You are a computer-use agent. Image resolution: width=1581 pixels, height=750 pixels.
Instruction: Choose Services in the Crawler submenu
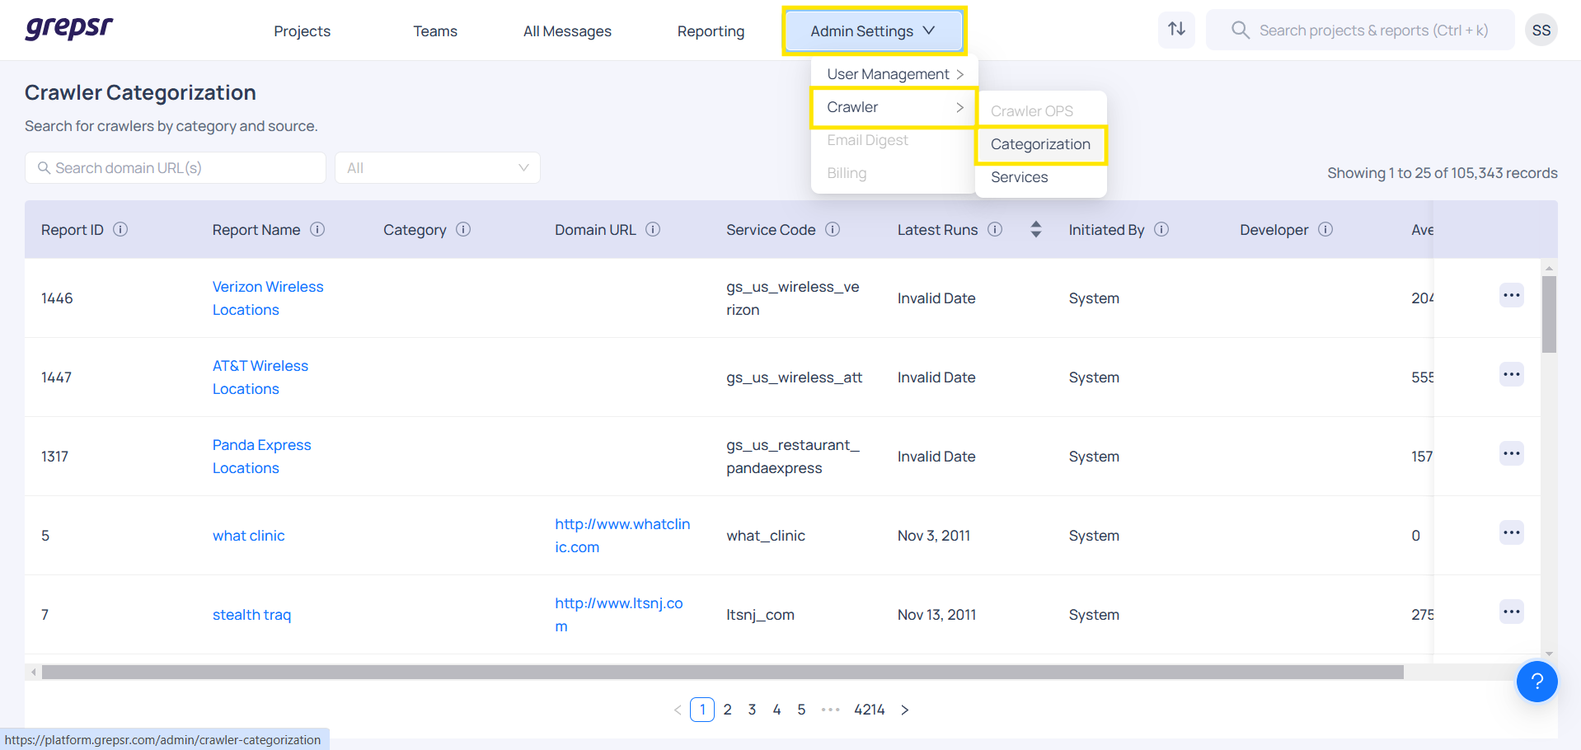(x=1020, y=177)
